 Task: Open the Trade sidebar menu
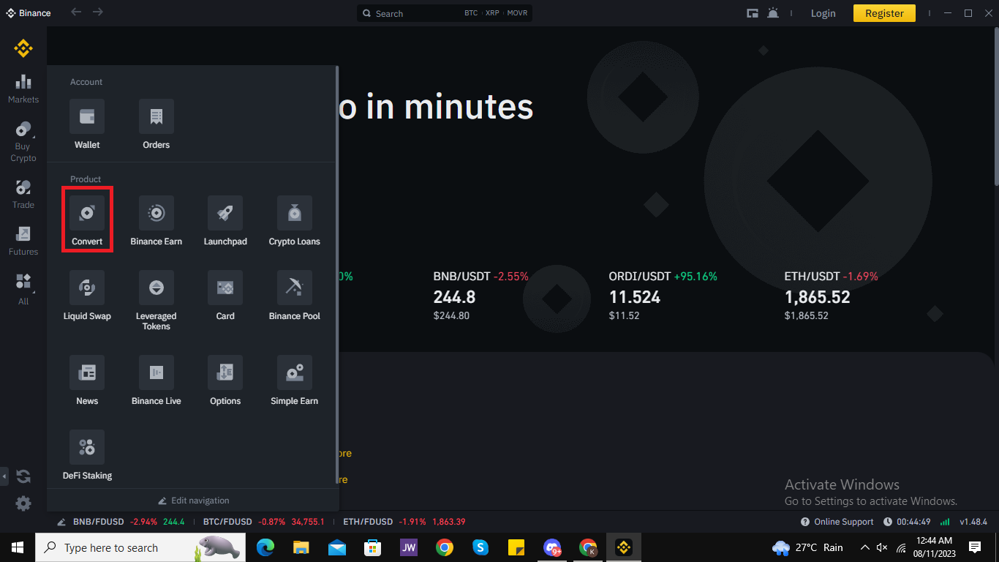(23, 194)
